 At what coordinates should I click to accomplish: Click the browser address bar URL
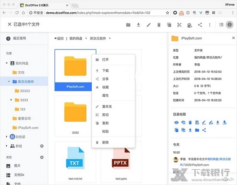[98, 13]
